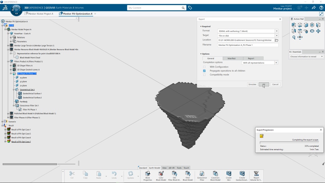Screen dimensions: 325x183
Task: Click the Filename input field
Action: 248,45
